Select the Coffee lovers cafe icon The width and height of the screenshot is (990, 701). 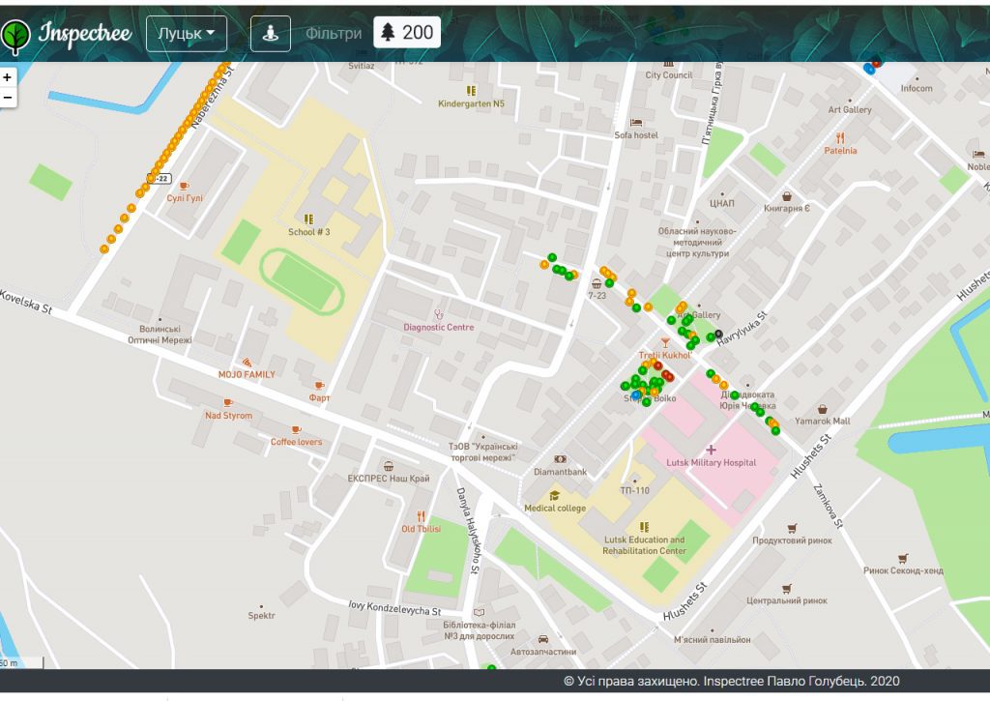(296, 429)
